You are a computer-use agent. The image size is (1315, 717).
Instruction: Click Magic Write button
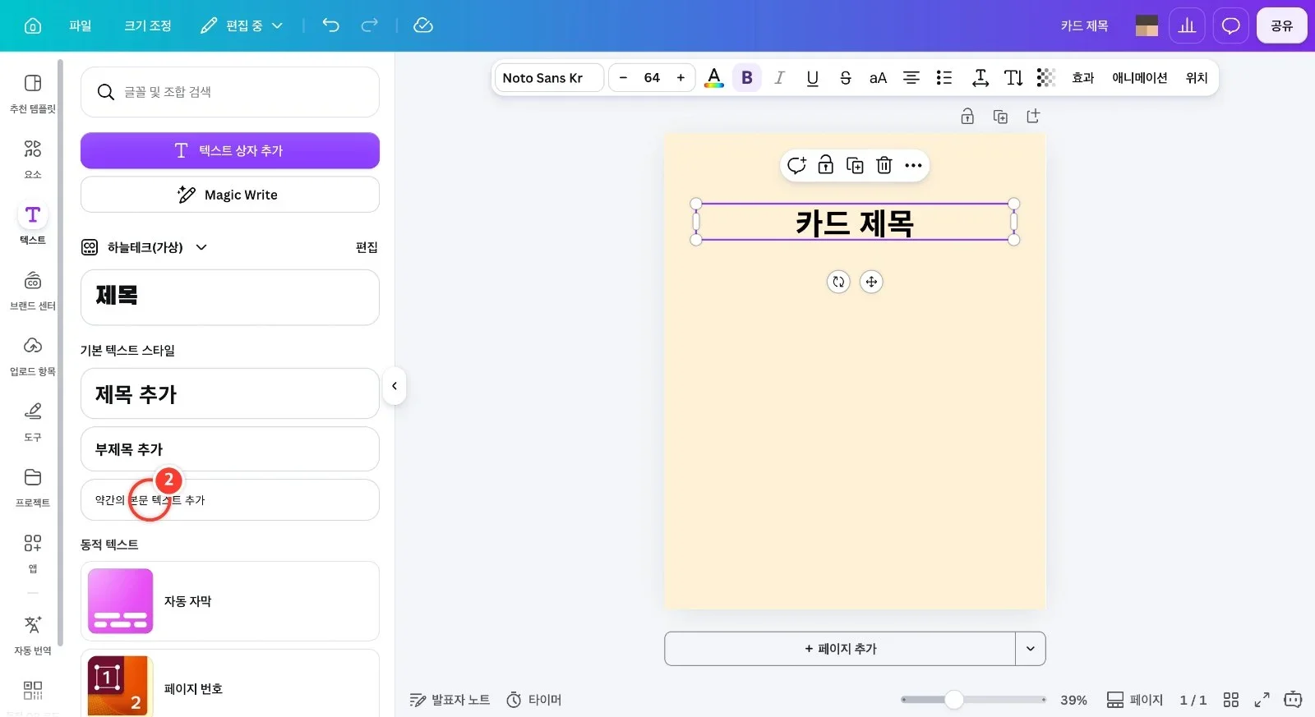point(230,195)
